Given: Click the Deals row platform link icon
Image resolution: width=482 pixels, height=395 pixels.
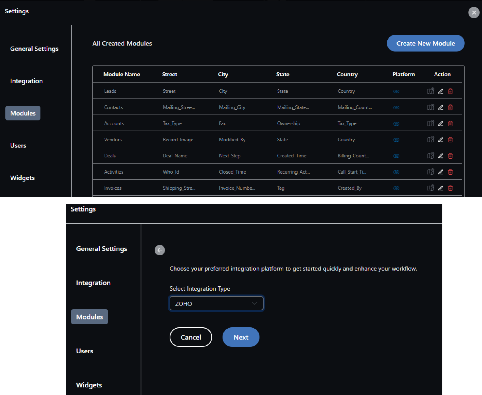Looking at the screenshot, I should click(x=396, y=156).
